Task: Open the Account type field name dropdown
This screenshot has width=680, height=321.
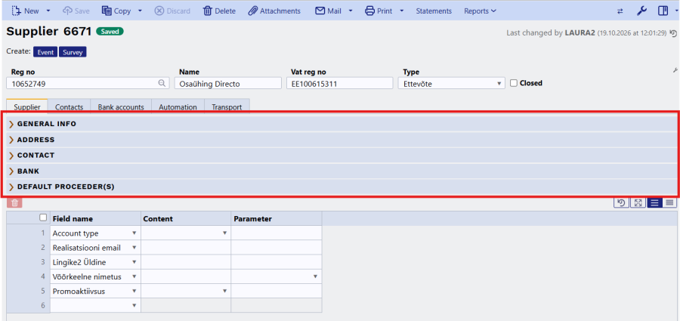Action: click(134, 233)
